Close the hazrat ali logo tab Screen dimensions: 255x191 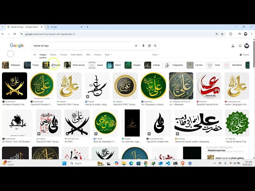(41, 27)
